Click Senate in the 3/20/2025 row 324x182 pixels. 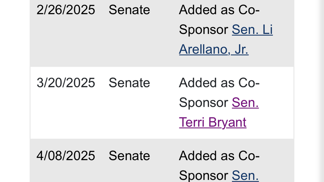pyautogui.click(x=129, y=83)
